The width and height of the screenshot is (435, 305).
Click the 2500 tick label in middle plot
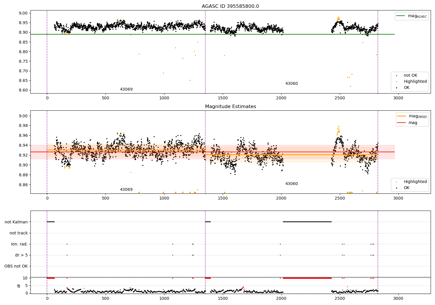point(340,198)
